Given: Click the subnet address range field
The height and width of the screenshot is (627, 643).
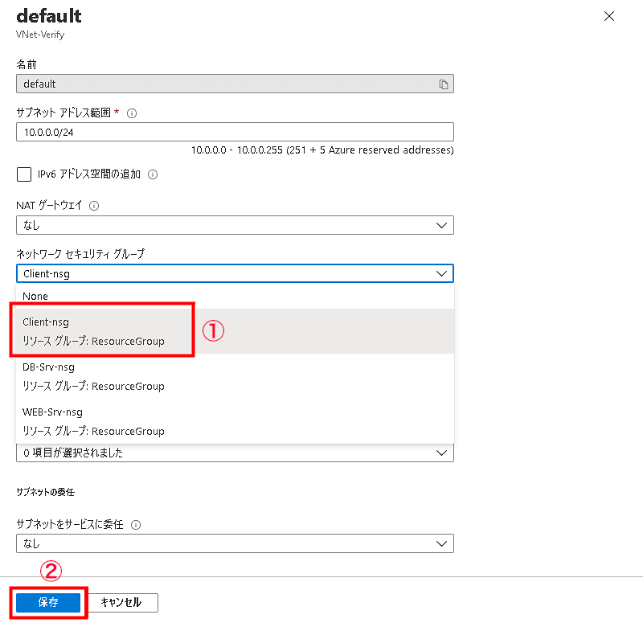Looking at the screenshot, I should [235, 132].
